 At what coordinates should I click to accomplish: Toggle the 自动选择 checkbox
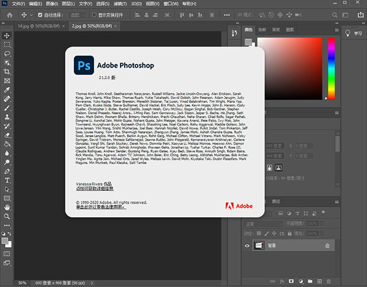[x=40, y=15]
